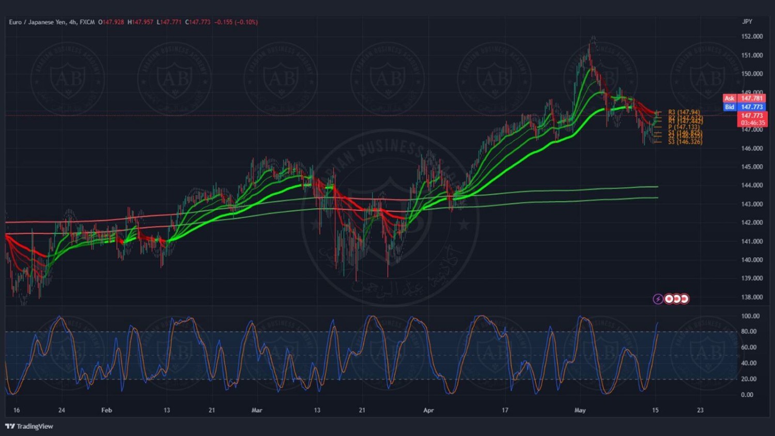
Task: Click the 143.000 price axis label
Action: pyautogui.click(x=752, y=204)
